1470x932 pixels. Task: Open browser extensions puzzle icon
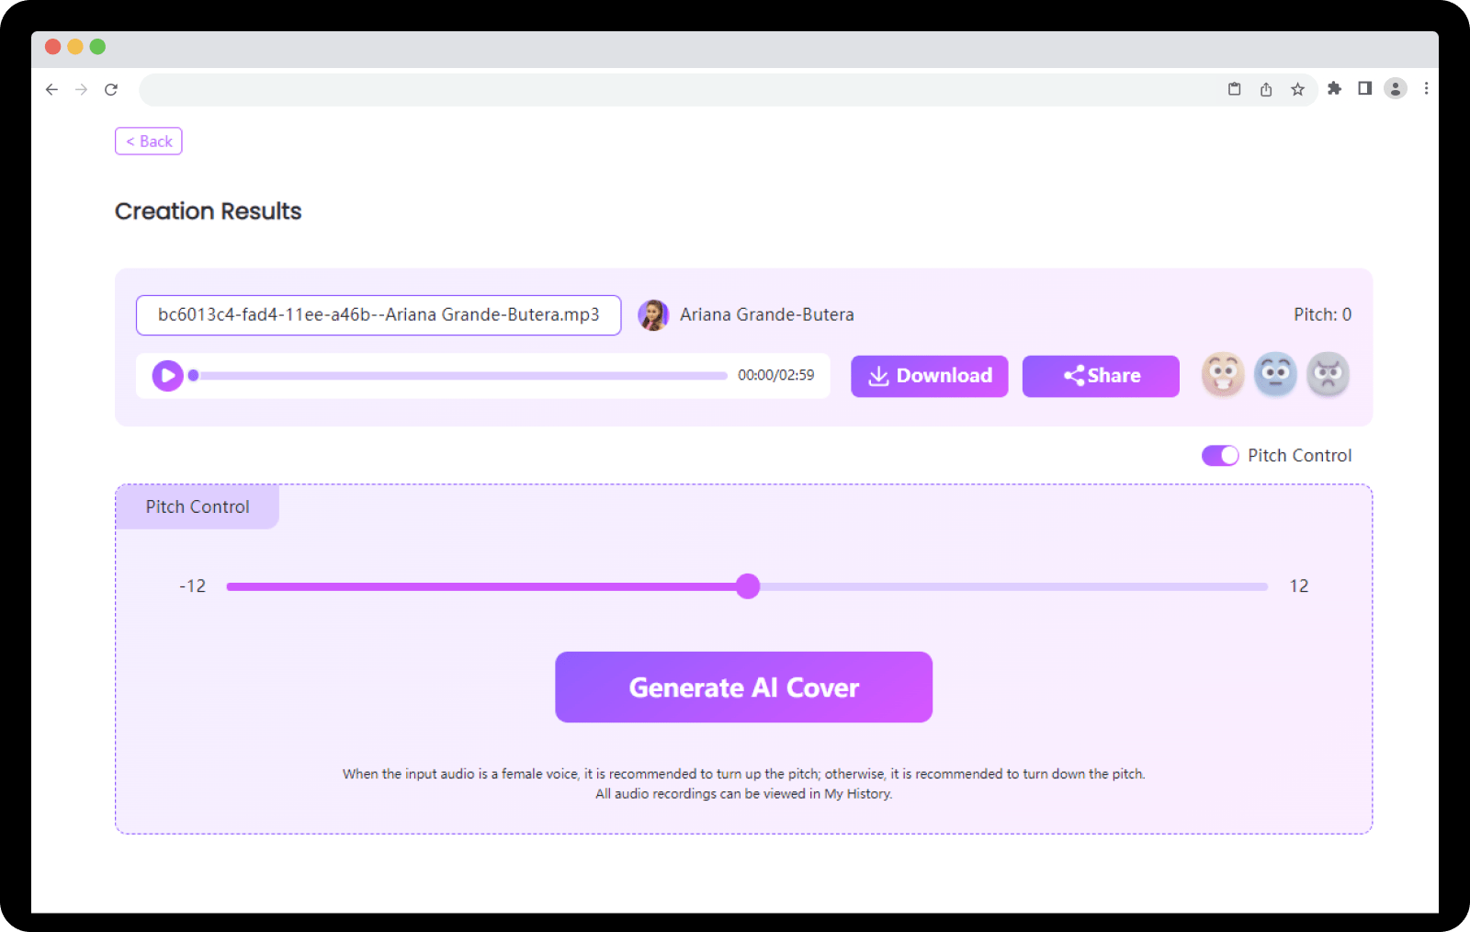(1334, 88)
